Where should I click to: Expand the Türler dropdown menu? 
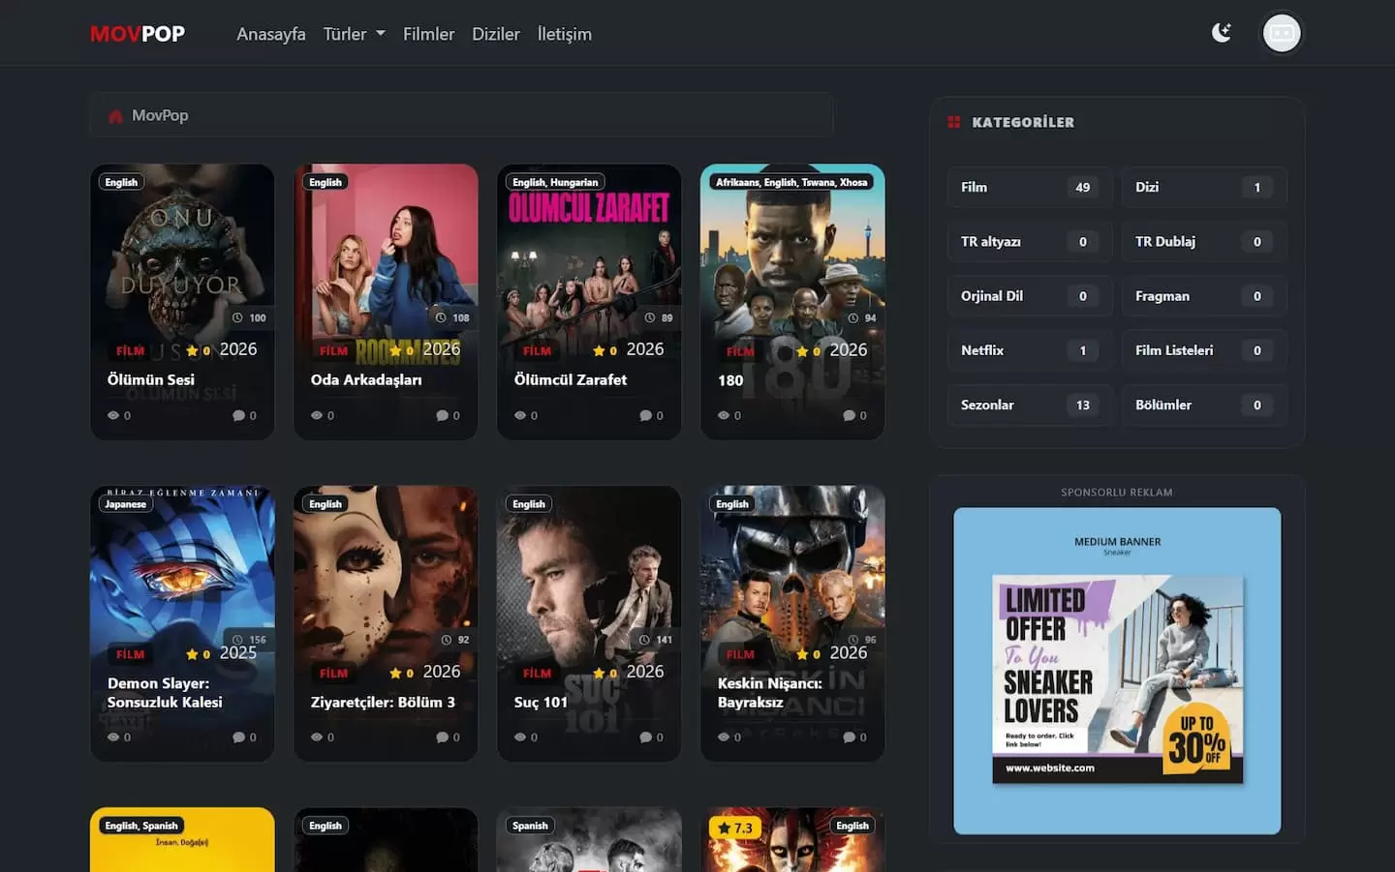click(354, 34)
